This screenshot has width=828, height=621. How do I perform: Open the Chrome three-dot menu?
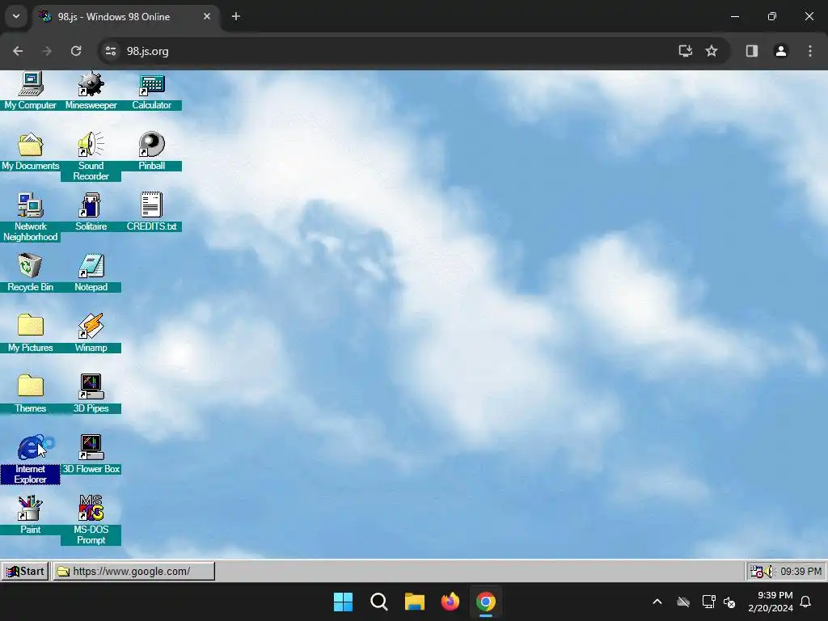pos(810,51)
